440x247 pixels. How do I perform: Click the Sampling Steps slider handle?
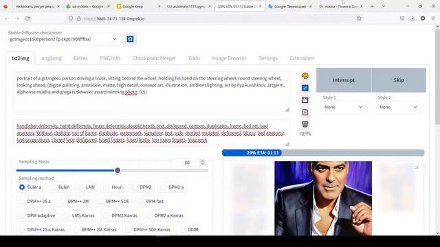point(118,170)
